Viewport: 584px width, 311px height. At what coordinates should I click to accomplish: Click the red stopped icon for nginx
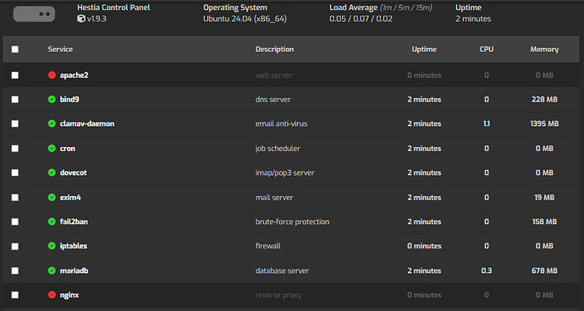[52, 295]
